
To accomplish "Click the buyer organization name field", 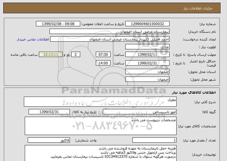I will coord(109,32).
